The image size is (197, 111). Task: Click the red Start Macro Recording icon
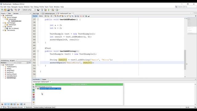(x=81, y=16)
